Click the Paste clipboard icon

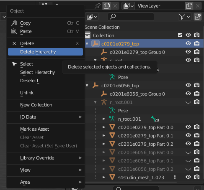[14, 31]
